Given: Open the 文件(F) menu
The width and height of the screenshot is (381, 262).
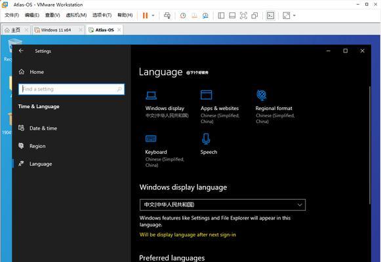Looking at the screenshot, I should pyautogui.click(x=12, y=15).
